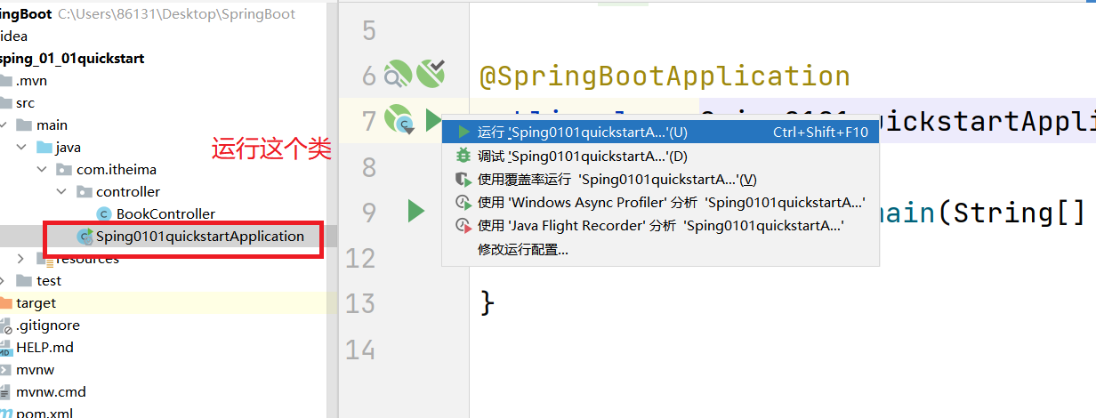Select the controller package icon
The height and width of the screenshot is (418, 1096).
click(84, 192)
